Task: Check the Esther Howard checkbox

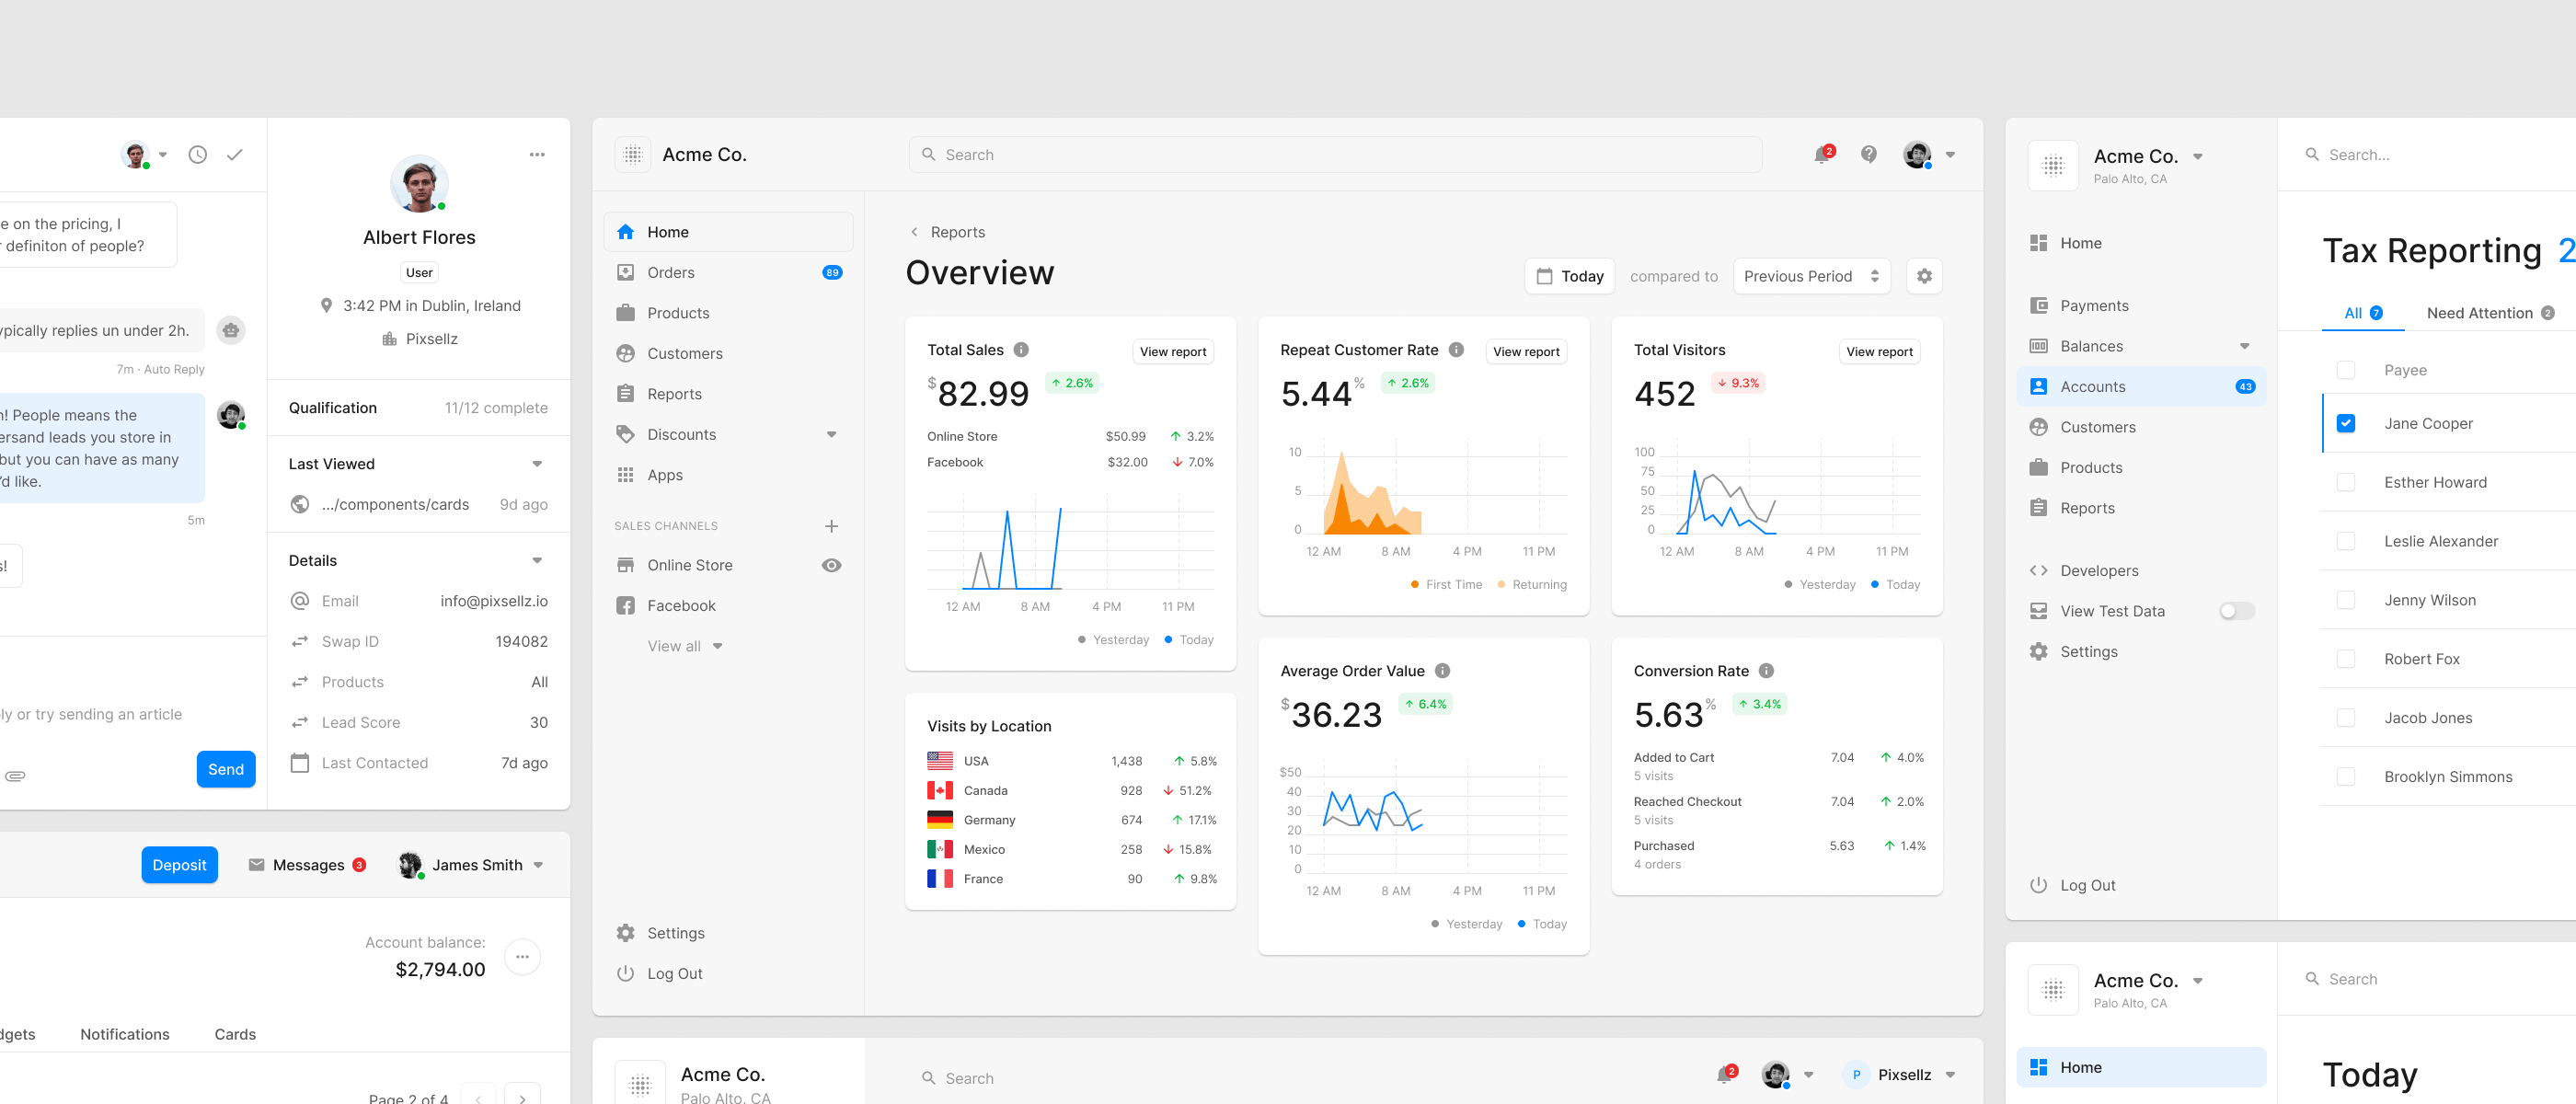Action: (x=2347, y=482)
